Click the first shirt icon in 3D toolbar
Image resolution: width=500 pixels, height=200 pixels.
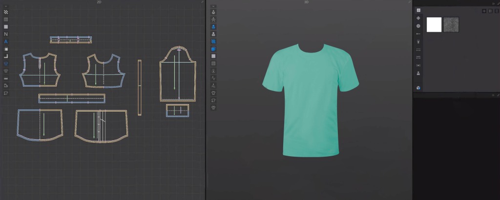[213, 93]
